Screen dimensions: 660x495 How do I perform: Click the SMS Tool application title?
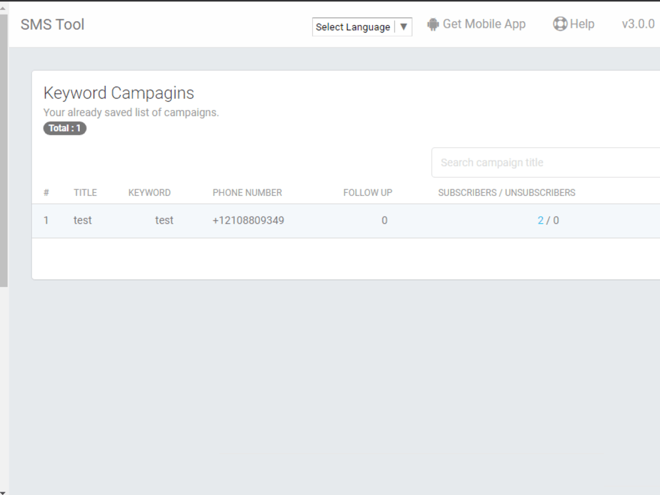click(53, 24)
